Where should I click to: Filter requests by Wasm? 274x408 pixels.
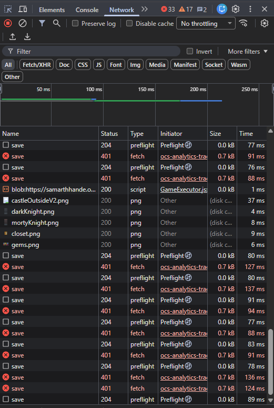(x=239, y=65)
